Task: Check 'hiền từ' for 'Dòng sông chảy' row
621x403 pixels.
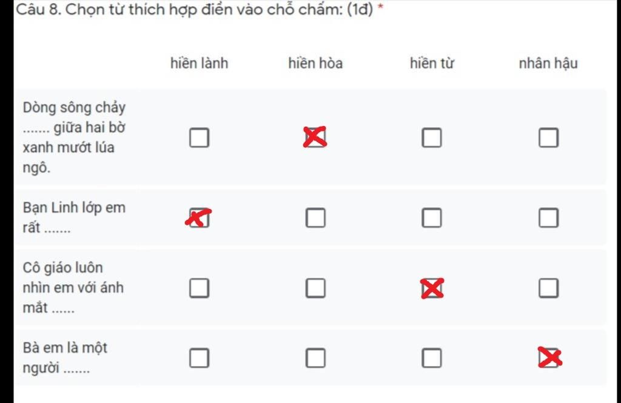Action: point(432,138)
